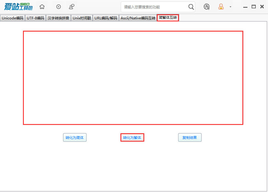The height and width of the screenshot is (192, 268).
Task: Open the UTF-8编码 tab
Action: (35, 18)
